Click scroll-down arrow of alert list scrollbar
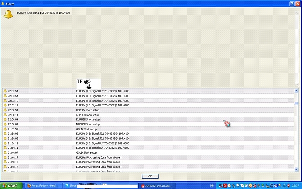This screenshot has height=189, width=302. tap(296, 169)
